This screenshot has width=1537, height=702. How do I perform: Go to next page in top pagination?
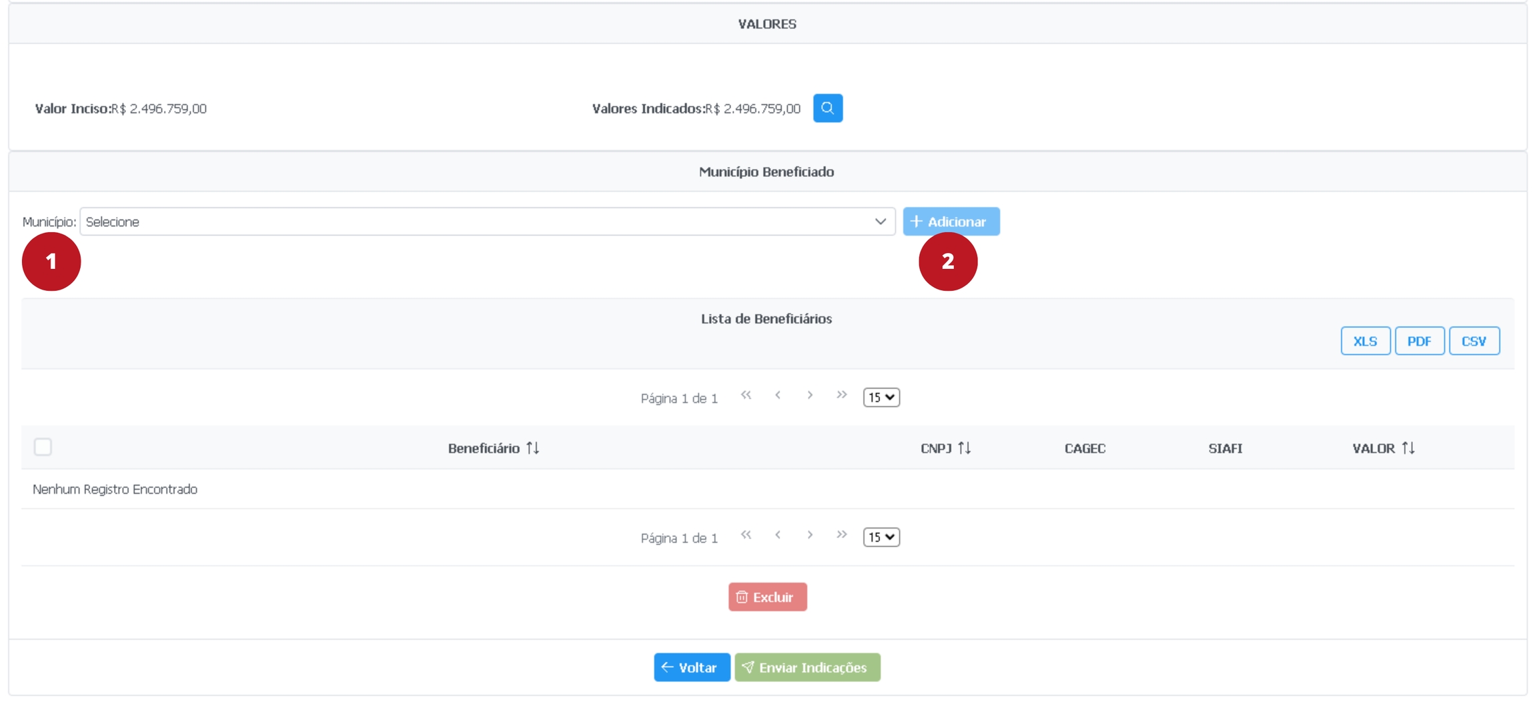point(810,396)
